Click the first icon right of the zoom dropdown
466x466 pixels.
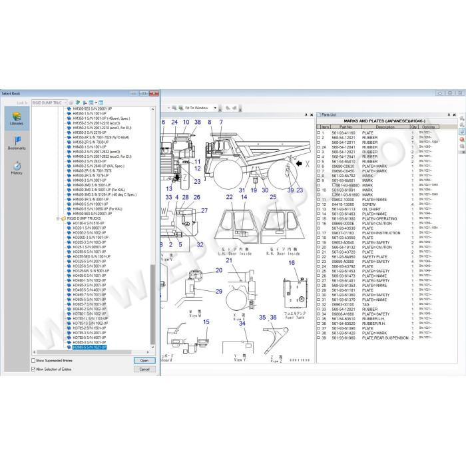pos(228,108)
